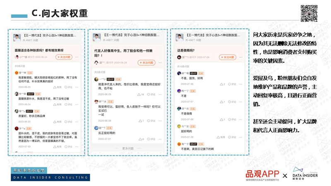Click the '共10条问答' count label

click(x=183, y=67)
